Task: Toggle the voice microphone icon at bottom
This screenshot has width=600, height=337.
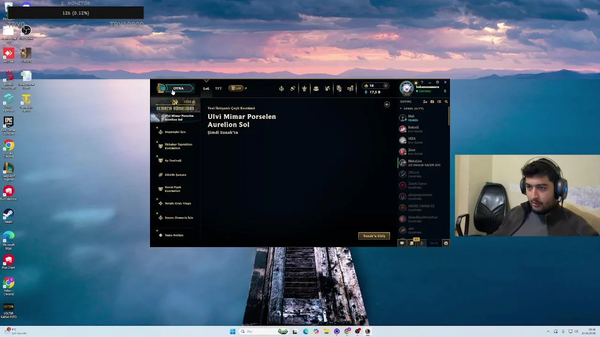Action: tap(422, 243)
